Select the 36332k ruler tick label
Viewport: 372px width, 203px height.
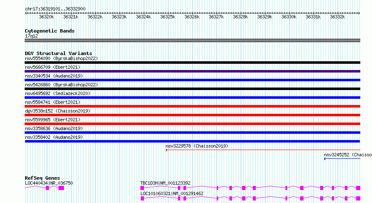(x=337, y=17)
